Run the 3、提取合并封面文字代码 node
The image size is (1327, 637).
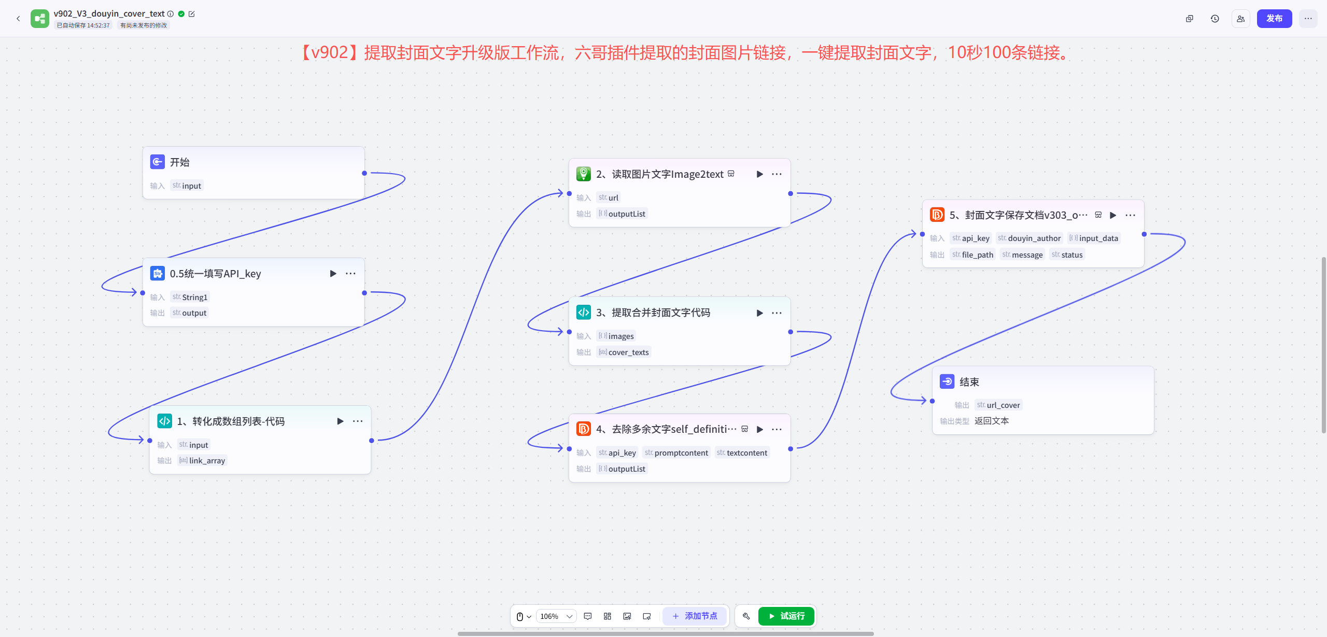click(760, 313)
